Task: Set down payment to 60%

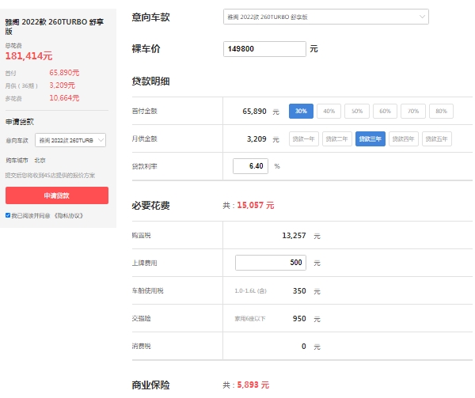Action: pos(385,112)
